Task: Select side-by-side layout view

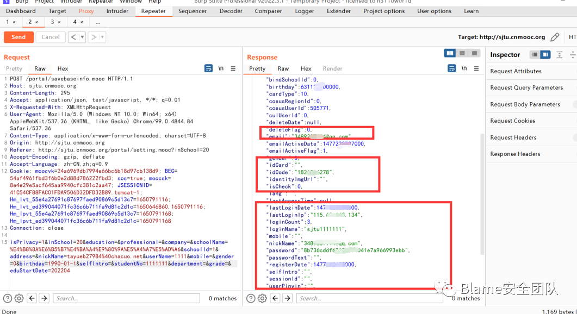Action: point(450,53)
